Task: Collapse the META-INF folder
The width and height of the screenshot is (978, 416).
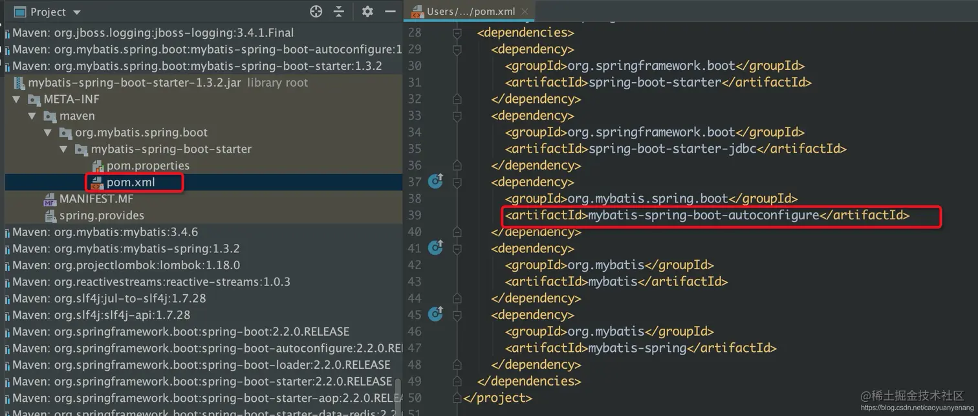Action: (x=16, y=100)
